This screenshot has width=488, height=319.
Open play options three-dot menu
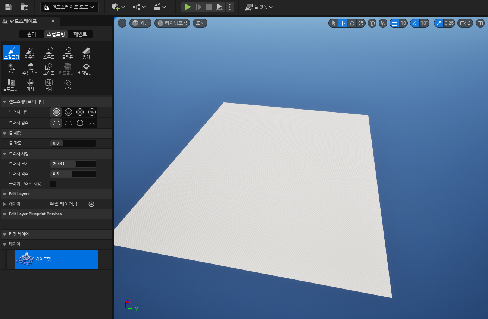click(230, 7)
